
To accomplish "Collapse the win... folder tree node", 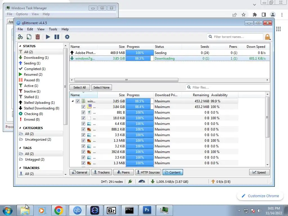I will [x=73, y=101].
